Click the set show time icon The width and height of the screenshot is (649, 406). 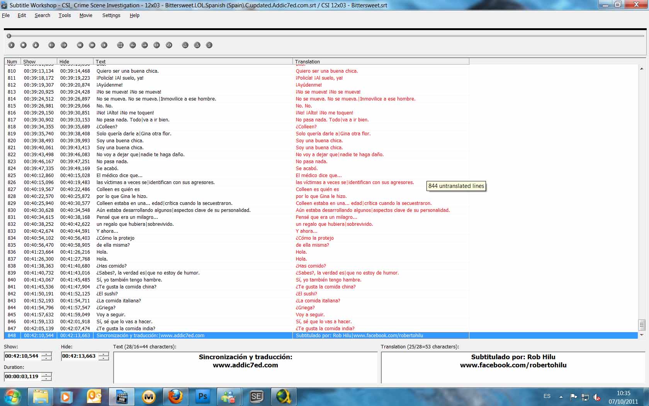(133, 45)
